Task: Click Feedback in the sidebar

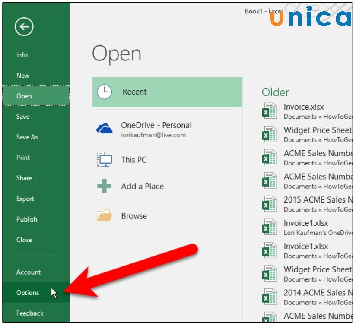Action: pyautogui.click(x=36, y=313)
